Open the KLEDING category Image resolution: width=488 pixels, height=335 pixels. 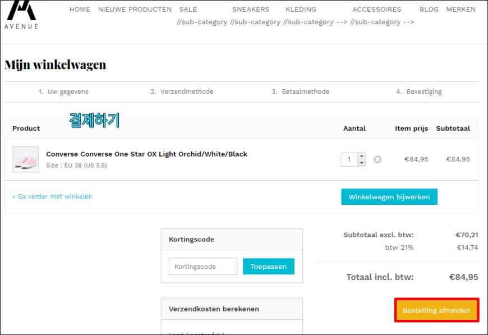pos(301,10)
